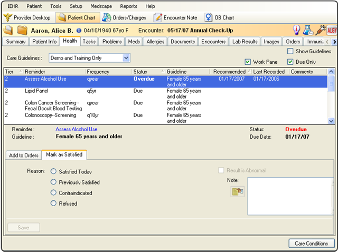Switch to the Meds tab

click(134, 42)
